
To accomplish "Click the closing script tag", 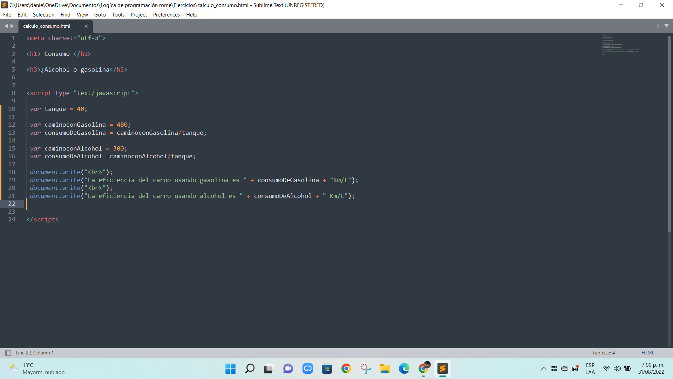I will click(x=42, y=220).
